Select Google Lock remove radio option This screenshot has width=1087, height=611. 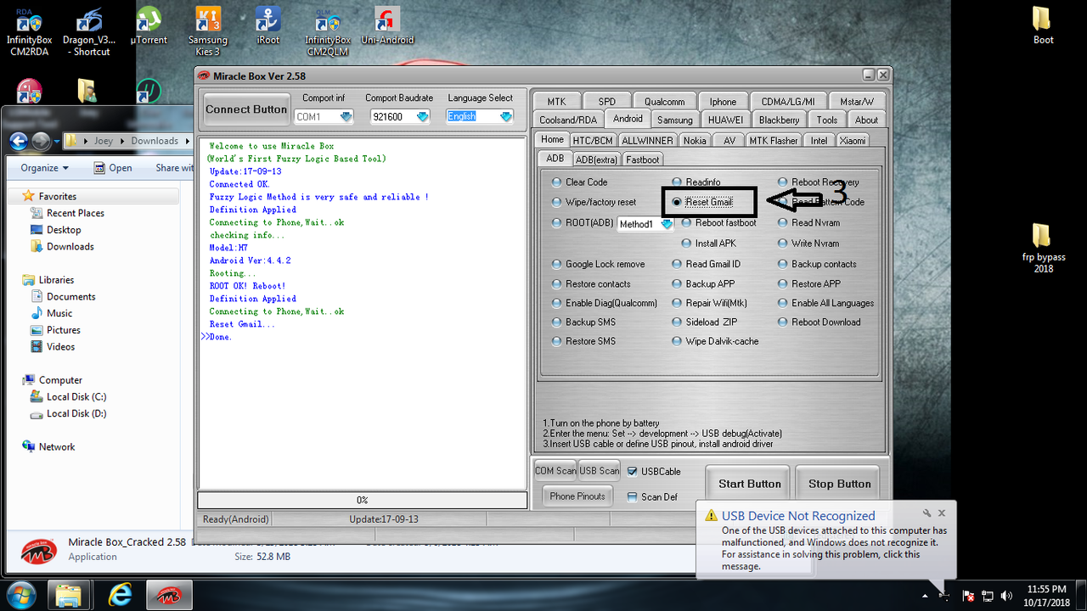coord(557,264)
